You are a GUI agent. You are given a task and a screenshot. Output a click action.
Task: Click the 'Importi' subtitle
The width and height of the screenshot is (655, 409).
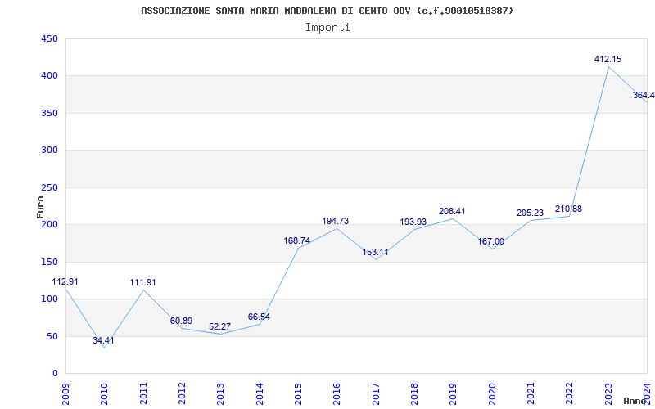[327, 28]
